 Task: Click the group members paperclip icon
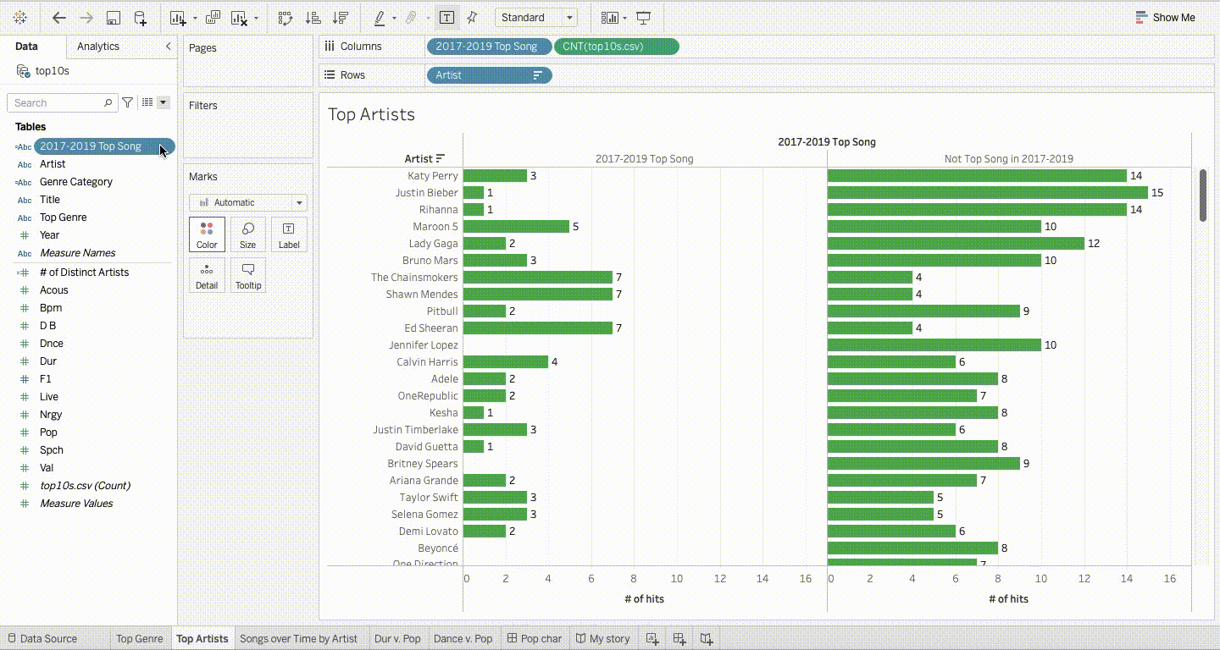410,18
